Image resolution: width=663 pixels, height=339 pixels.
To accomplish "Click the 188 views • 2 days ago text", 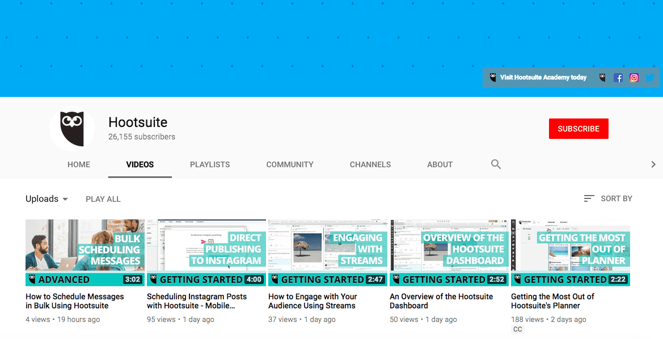I will [549, 320].
